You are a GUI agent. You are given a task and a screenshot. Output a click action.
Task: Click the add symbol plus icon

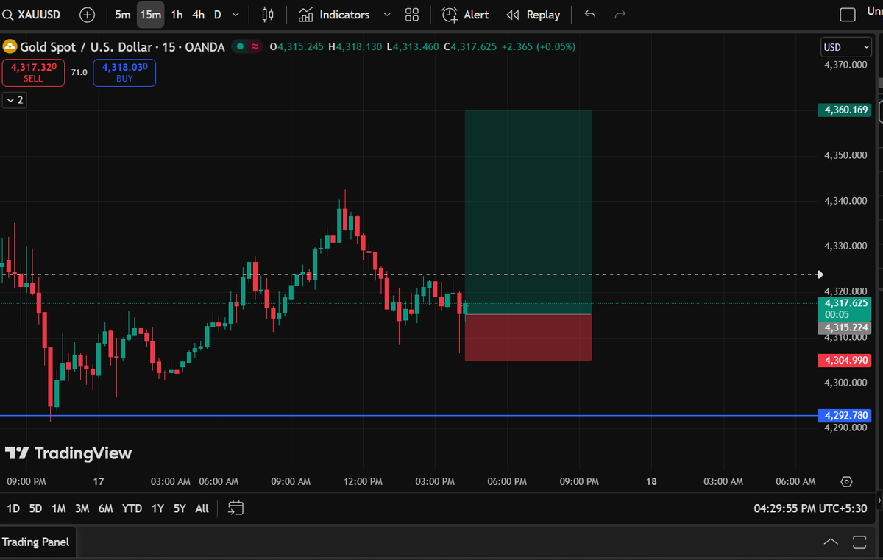(x=87, y=15)
